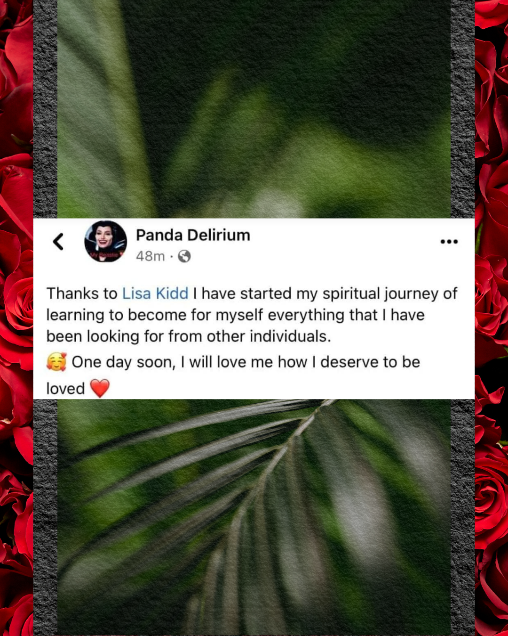Open Panda Delirium's profile picture
Image resolution: width=508 pixels, height=636 pixels.
(105, 241)
